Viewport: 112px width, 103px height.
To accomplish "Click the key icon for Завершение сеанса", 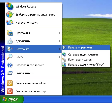I will [10, 83].
